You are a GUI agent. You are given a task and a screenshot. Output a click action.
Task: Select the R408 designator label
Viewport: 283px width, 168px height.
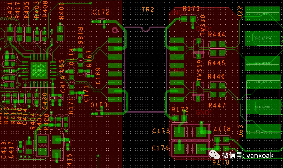point(45,9)
